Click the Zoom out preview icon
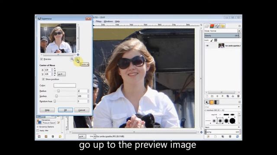 (x=72, y=59)
